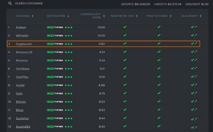Screen dimensions: 213x132
Task: Open the Kraken exchange link
Action: (x=21, y=27)
